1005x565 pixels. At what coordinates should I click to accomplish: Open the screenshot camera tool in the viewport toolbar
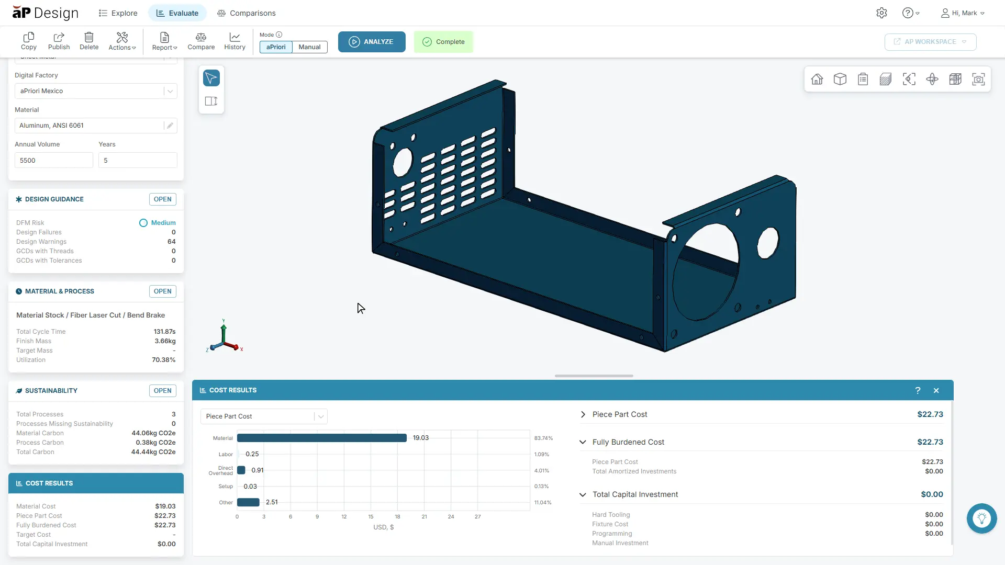click(979, 79)
